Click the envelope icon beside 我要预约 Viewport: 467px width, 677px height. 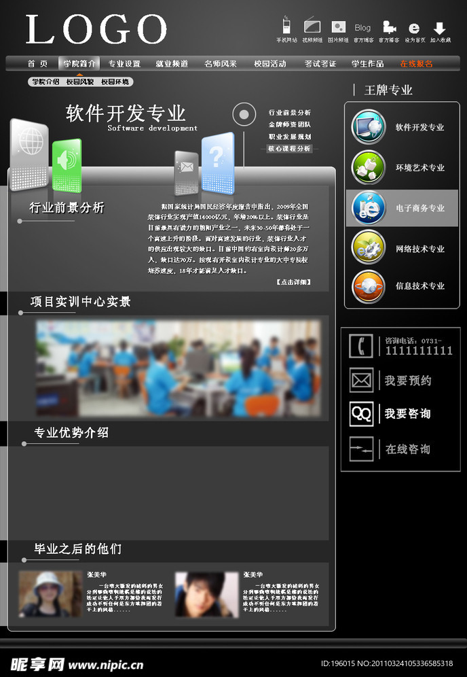click(x=361, y=380)
